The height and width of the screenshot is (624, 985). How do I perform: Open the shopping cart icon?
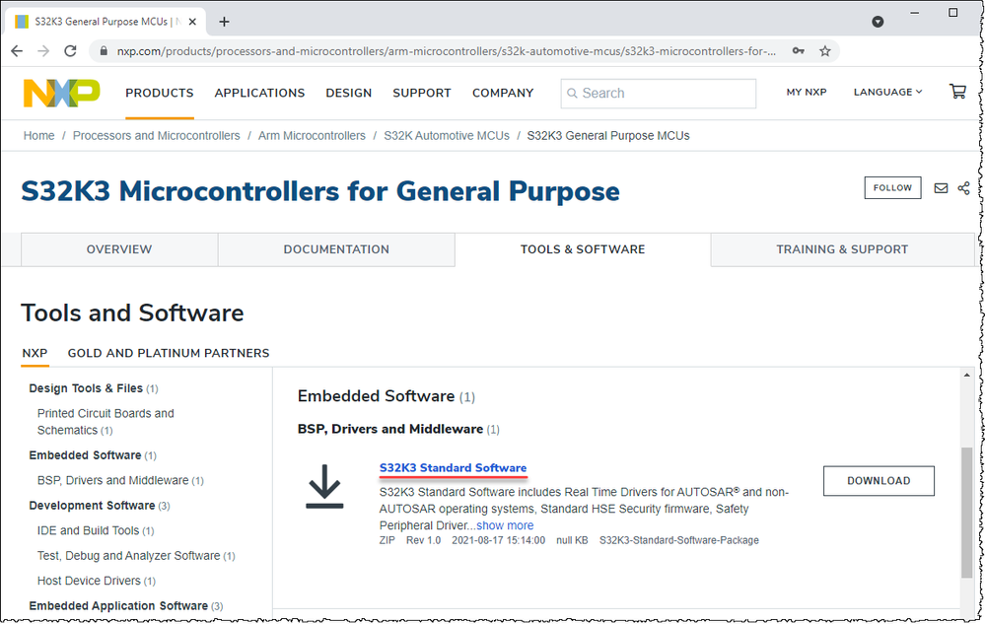(956, 92)
